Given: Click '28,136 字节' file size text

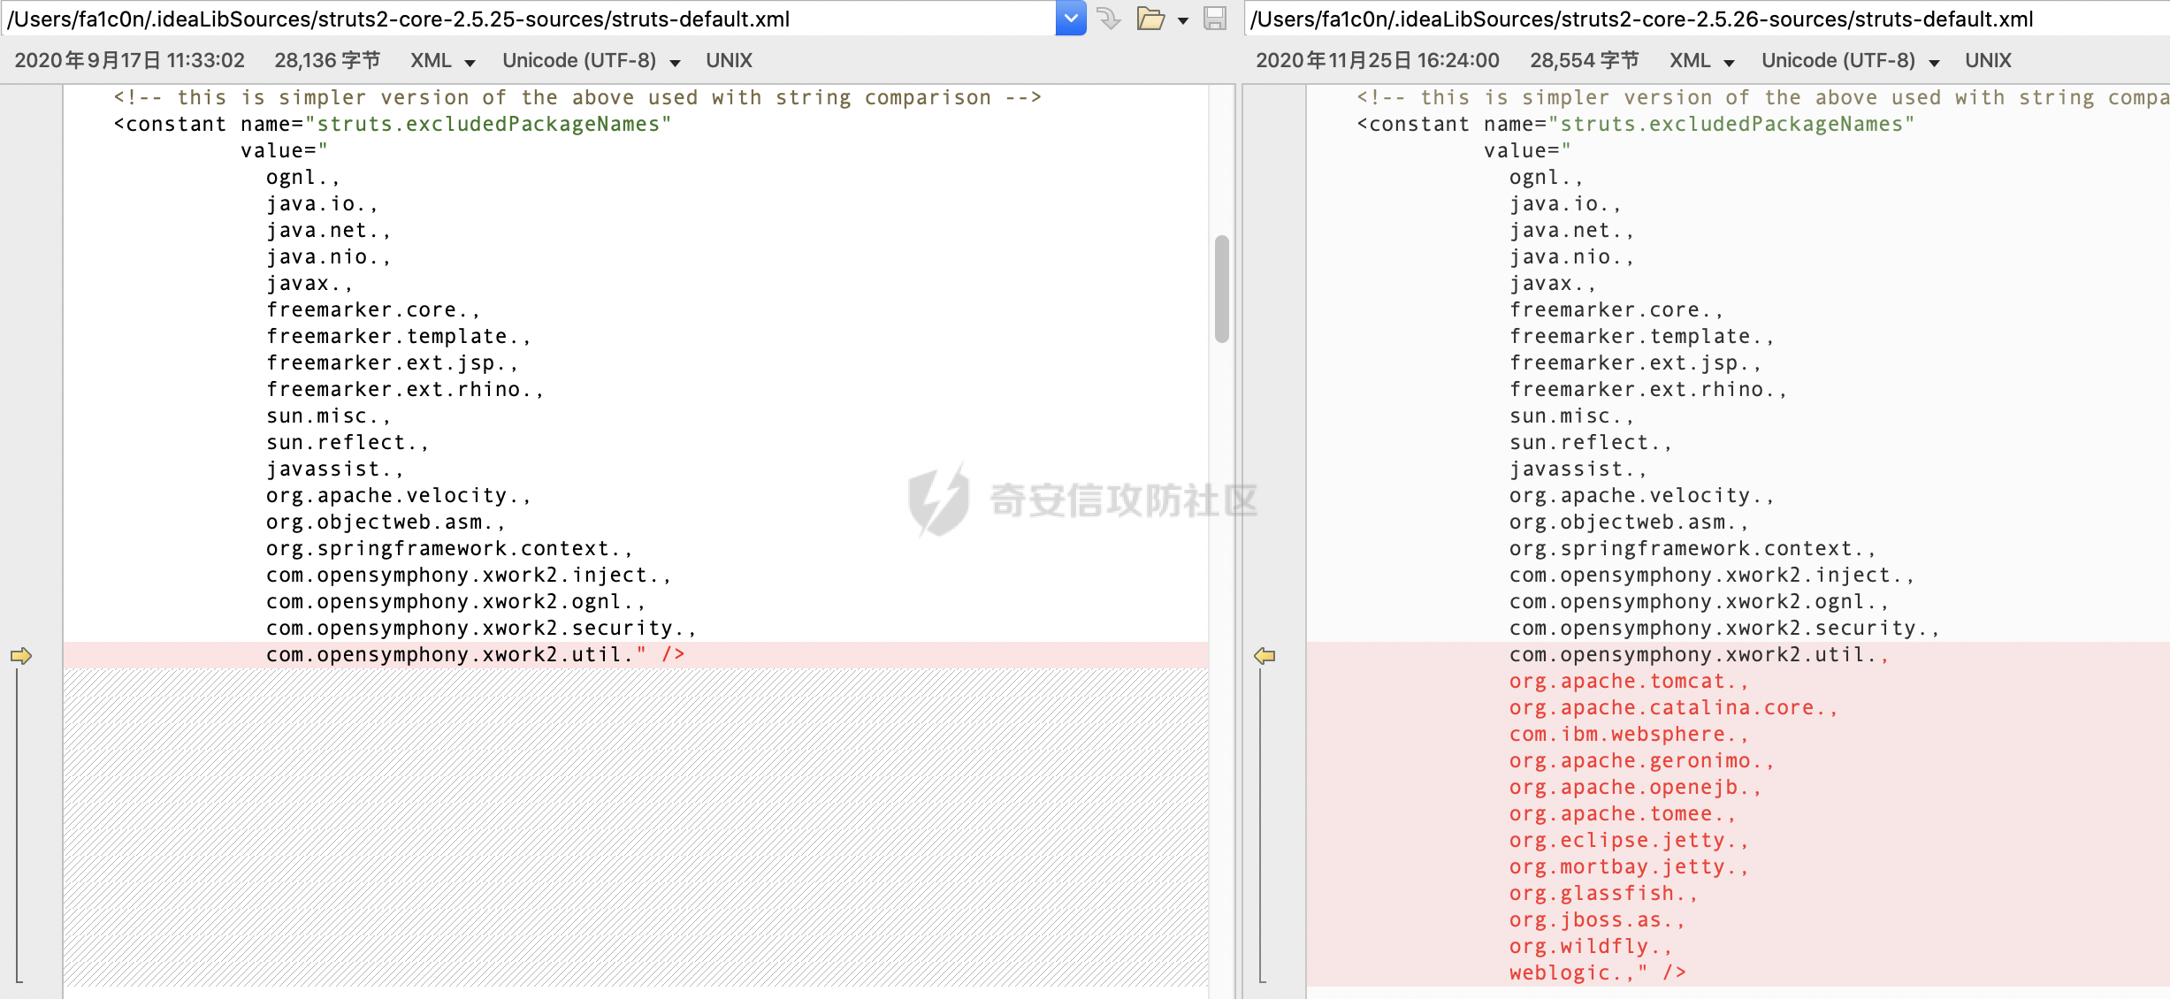Looking at the screenshot, I should click(x=327, y=61).
